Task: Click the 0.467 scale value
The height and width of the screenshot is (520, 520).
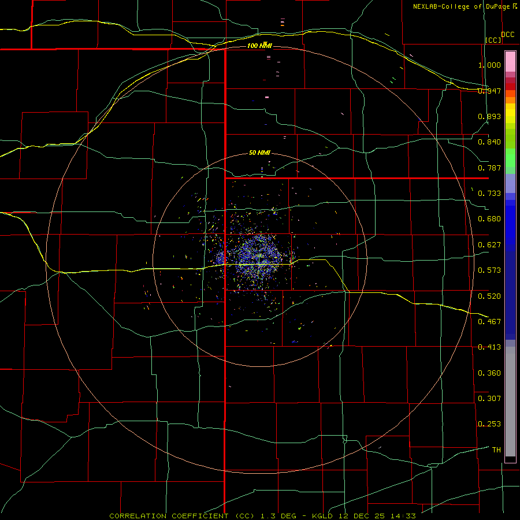Action: (x=489, y=321)
